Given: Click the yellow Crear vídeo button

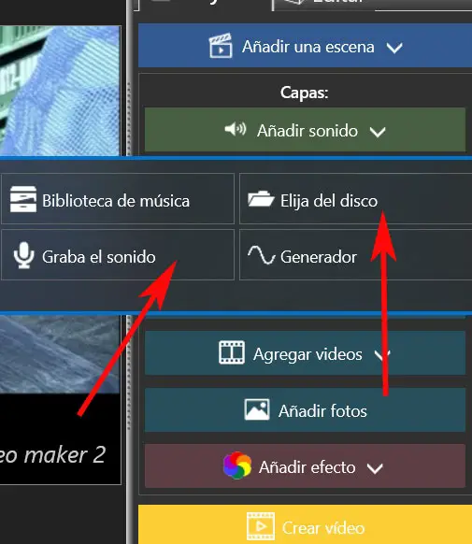Looking at the screenshot, I should pyautogui.click(x=306, y=524).
